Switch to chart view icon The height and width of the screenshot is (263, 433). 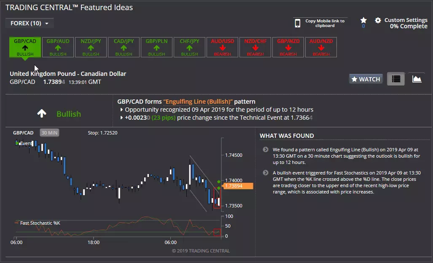(x=417, y=79)
